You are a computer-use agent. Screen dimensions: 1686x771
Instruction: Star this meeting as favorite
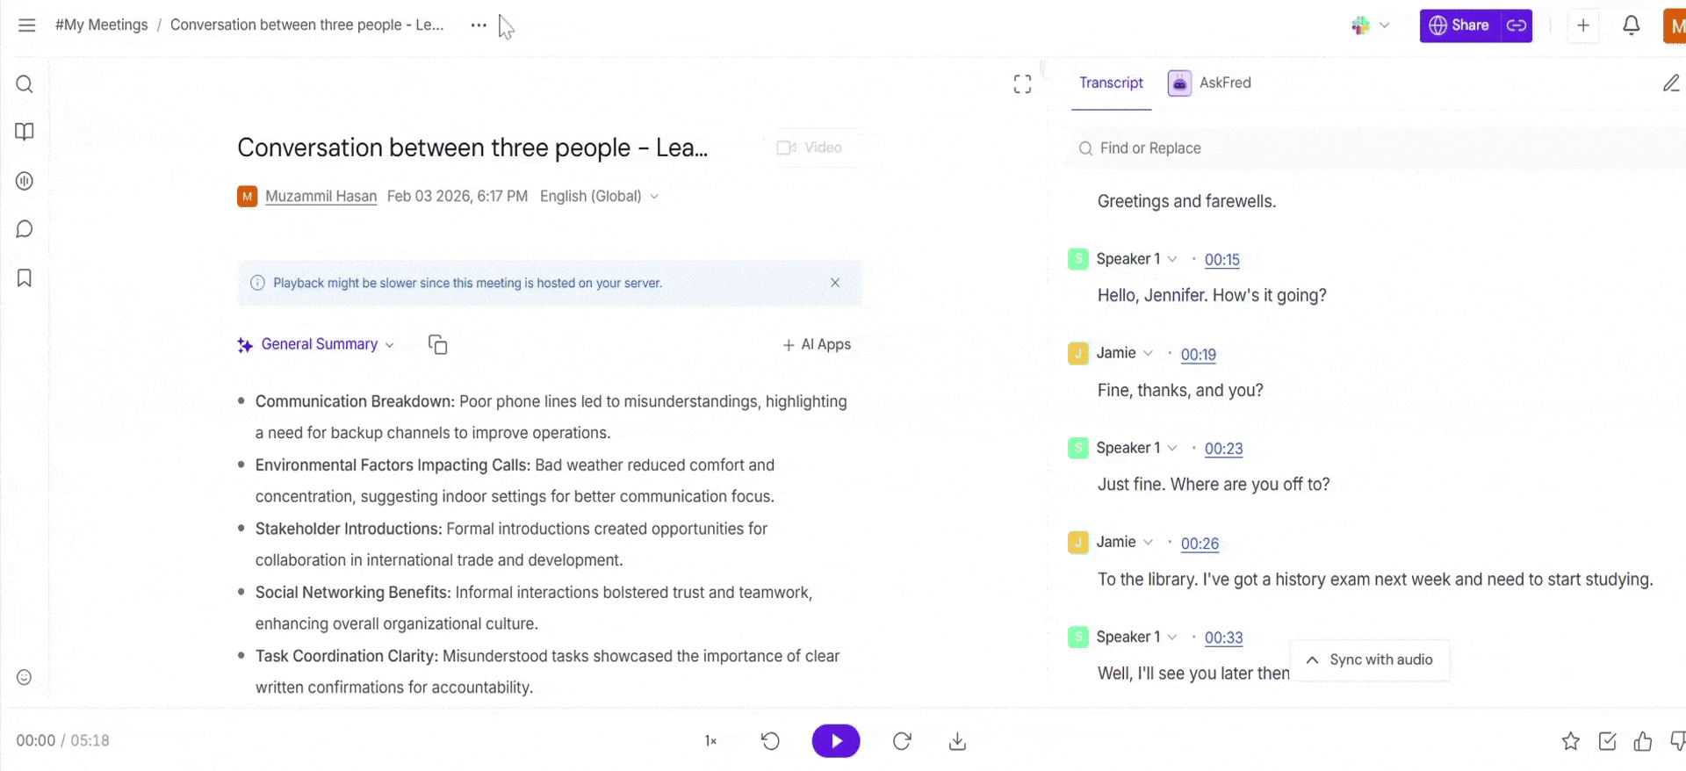coord(1571,742)
